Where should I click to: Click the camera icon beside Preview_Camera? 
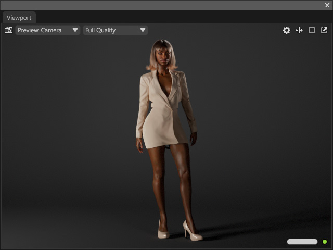coord(9,30)
